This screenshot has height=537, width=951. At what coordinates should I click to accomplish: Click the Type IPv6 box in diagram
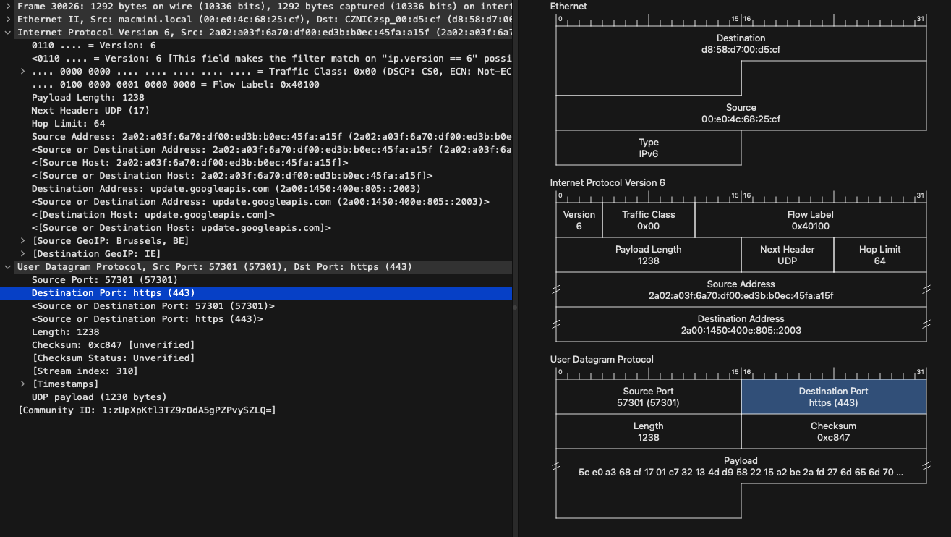pyautogui.click(x=648, y=148)
